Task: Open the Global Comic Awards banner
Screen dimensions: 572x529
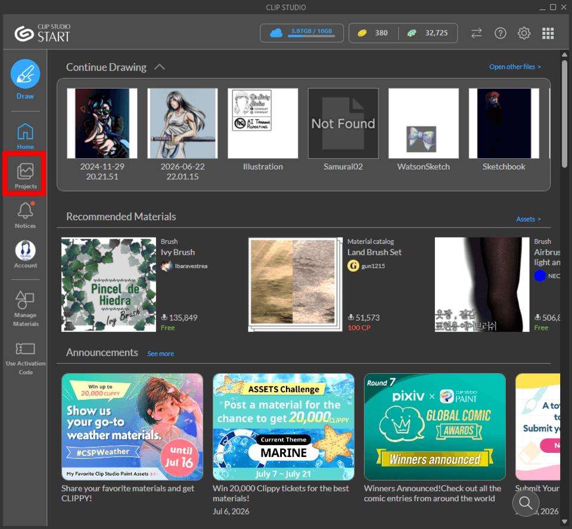Action: (x=435, y=427)
